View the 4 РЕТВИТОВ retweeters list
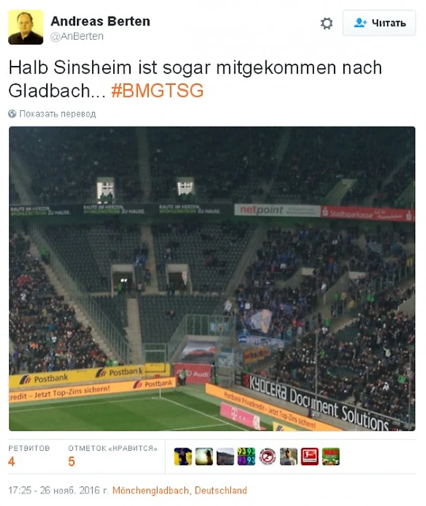 coord(29,456)
